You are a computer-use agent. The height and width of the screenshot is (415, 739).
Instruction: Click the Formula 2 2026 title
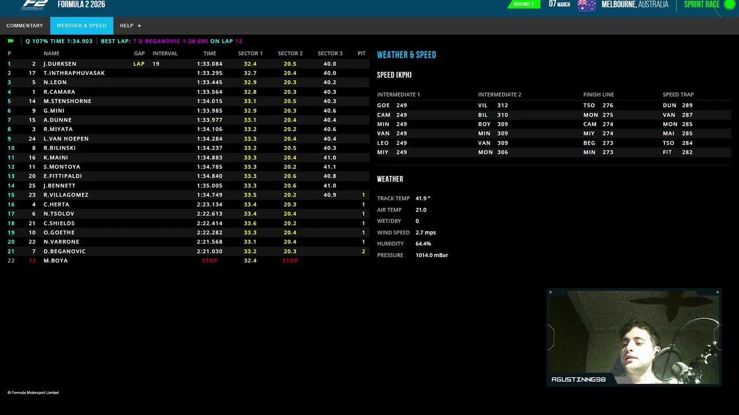(81, 5)
